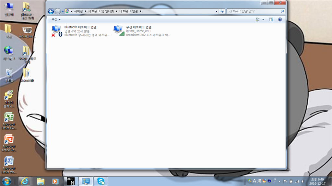The width and height of the screenshot is (332, 186).
Task: Open the address bar history dropdown
Action: tap(216, 11)
